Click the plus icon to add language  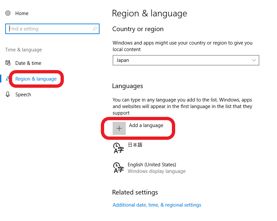[x=119, y=128]
